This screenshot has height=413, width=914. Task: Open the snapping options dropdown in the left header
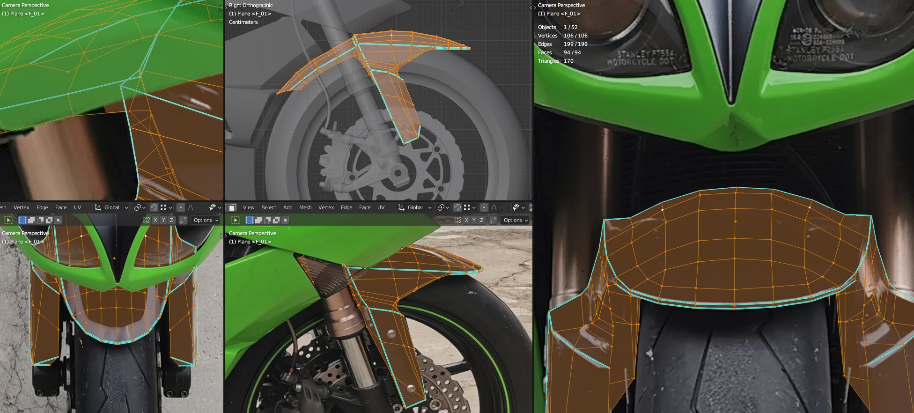pyautogui.click(x=166, y=207)
